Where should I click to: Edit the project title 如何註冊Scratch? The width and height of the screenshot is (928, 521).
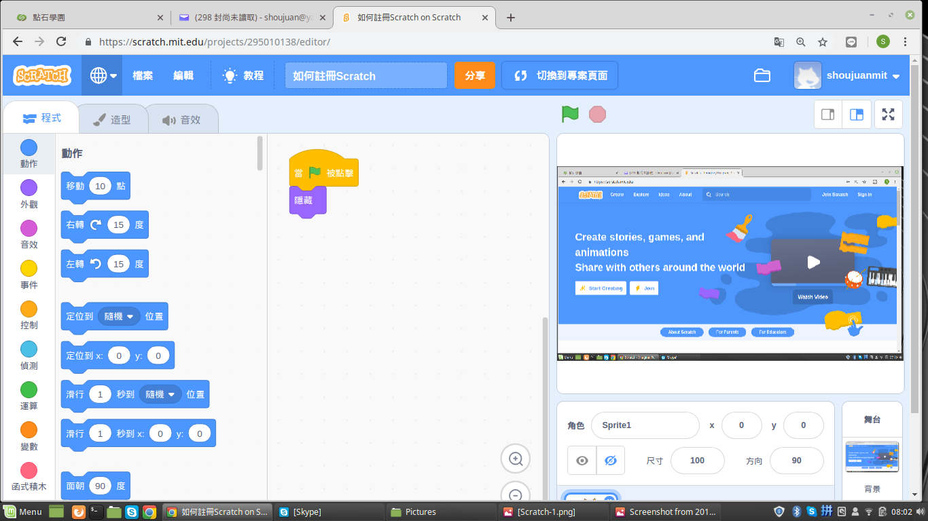point(365,75)
